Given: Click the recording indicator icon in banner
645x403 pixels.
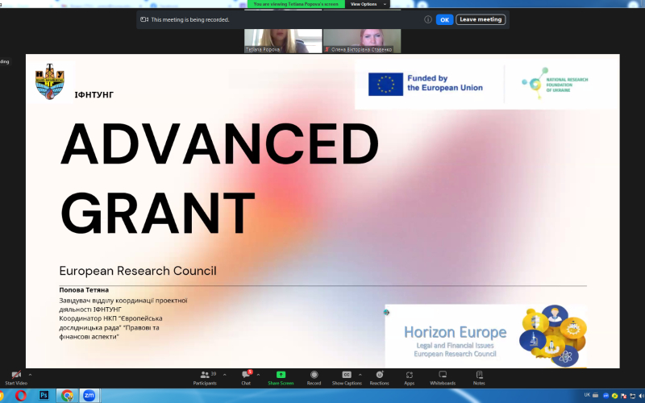Looking at the screenshot, I should tap(144, 19).
